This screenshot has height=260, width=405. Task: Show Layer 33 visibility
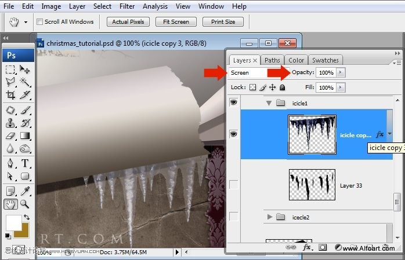(233, 185)
